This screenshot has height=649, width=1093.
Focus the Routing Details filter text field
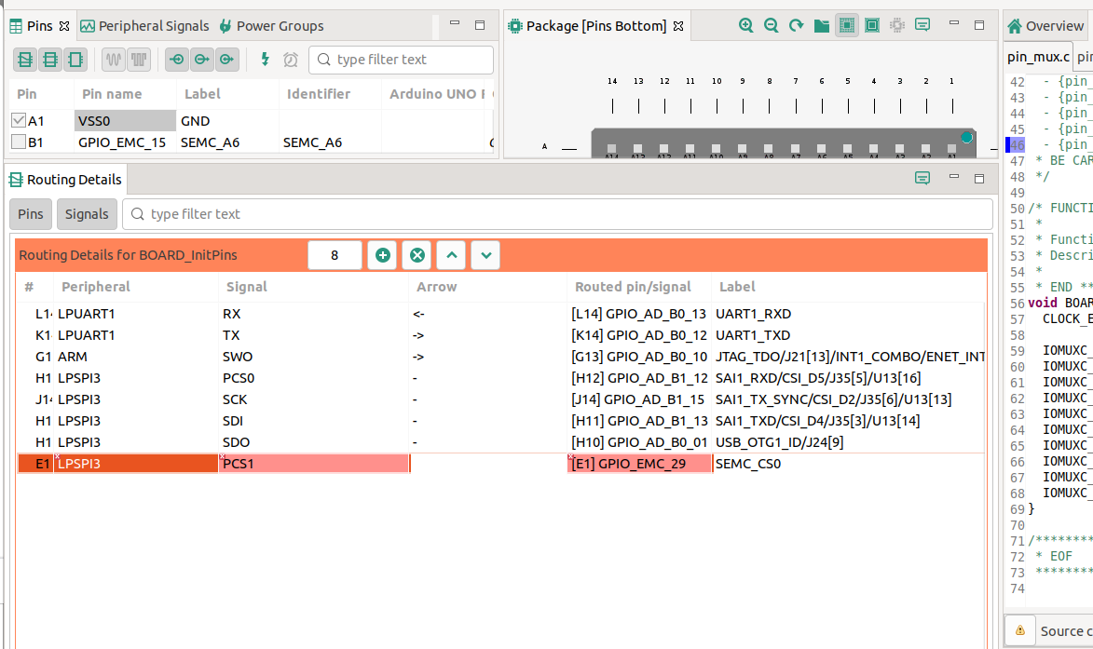click(557, 214)
